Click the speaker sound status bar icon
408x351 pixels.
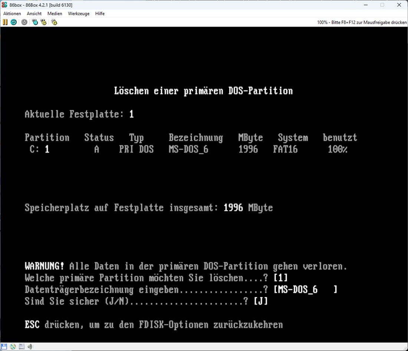30,347
